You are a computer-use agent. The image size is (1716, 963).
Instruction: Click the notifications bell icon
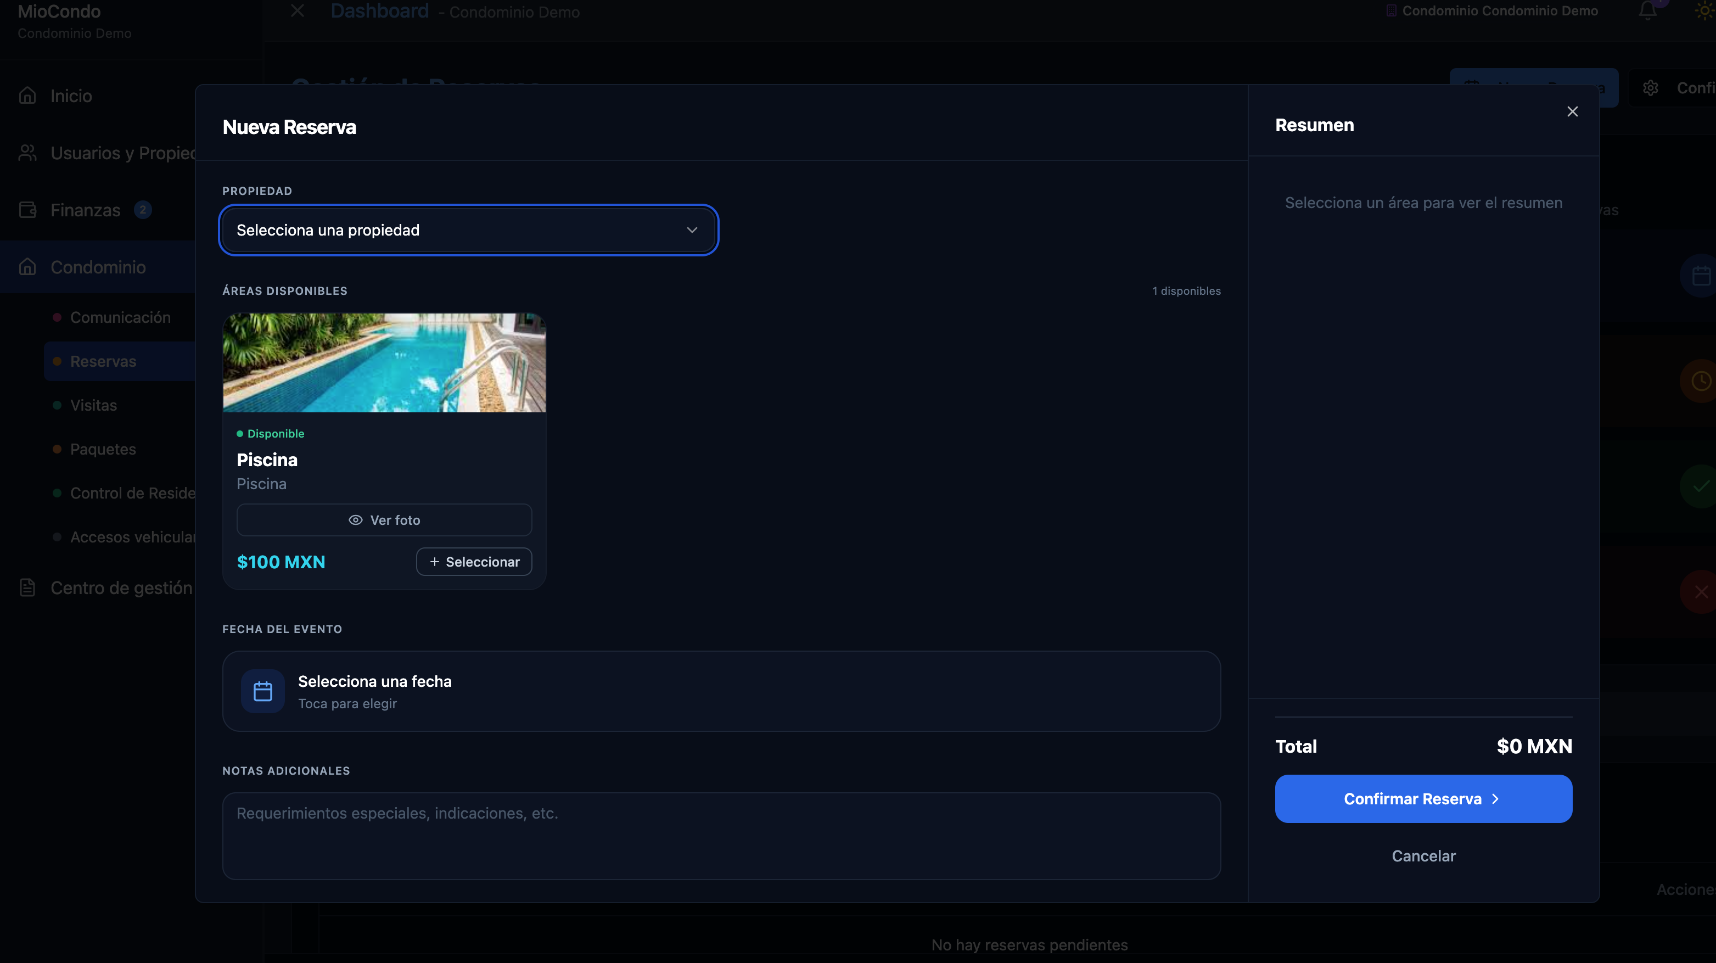1647,12
